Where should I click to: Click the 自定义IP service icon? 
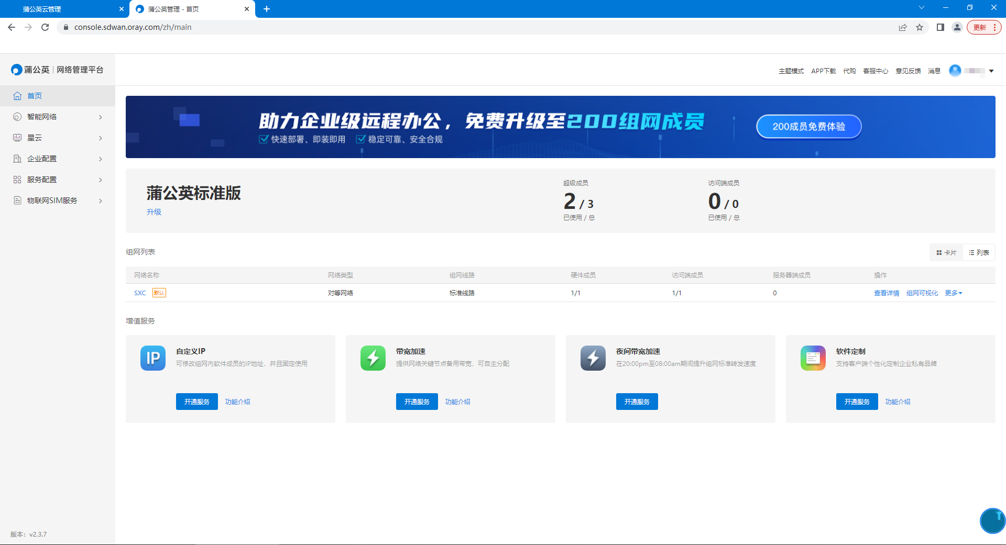coord(152,358)
